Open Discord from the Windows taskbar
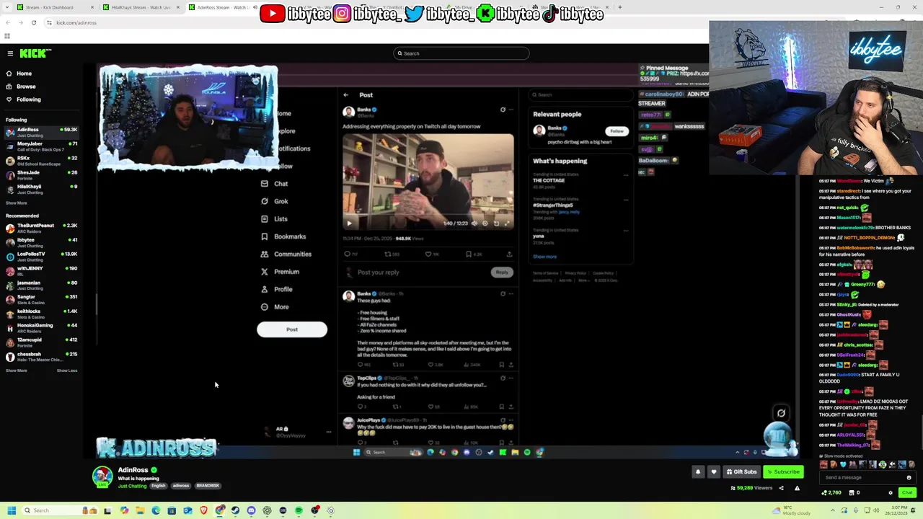The height and width of the screenshot is (519, 923). click(x=251, y=510)
